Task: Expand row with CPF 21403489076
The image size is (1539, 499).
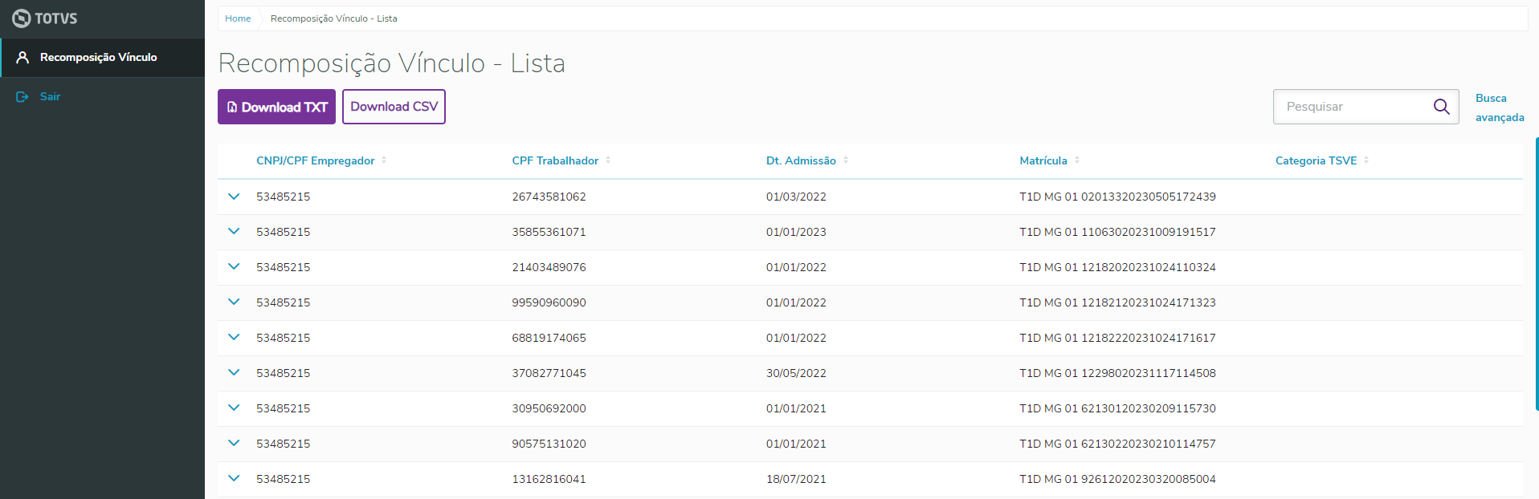Action: (x=234, y=267)
